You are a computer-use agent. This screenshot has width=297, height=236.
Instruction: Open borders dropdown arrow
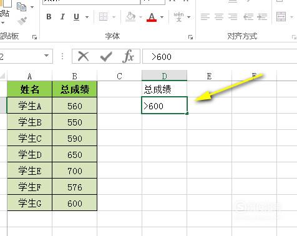[x=114, y=17]
